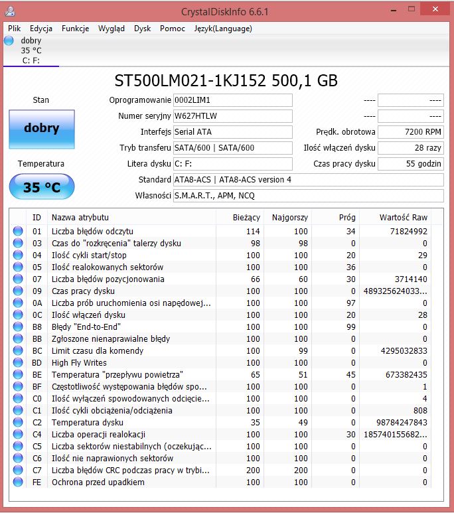Click the transfer mode field SATA/600 | SATA/600

pos(233,148)
